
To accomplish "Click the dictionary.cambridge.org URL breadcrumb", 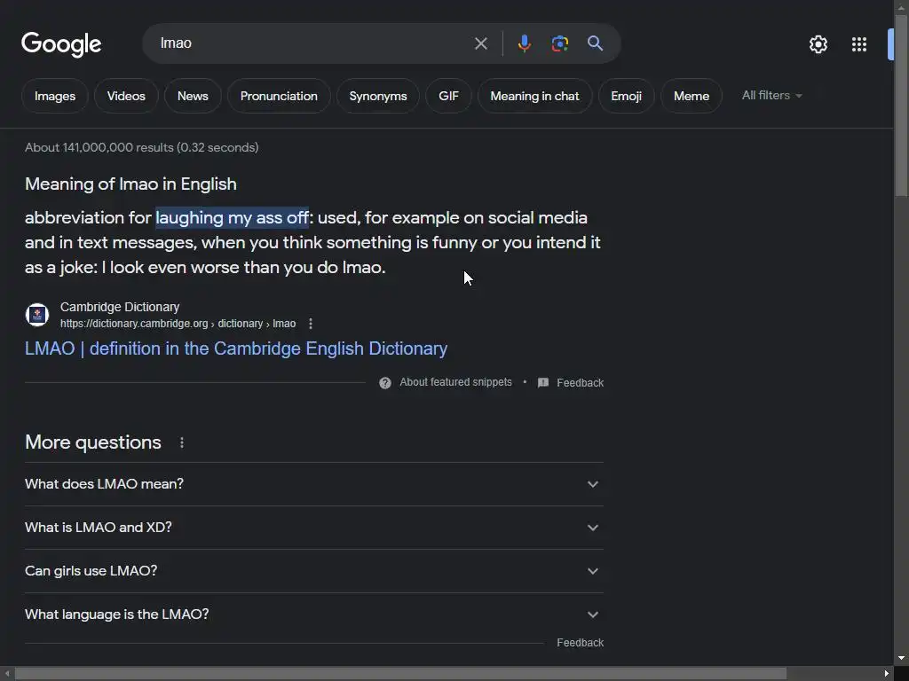I will click(x=178, y=324).
